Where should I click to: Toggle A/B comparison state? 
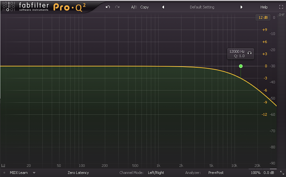coord(134,7)
